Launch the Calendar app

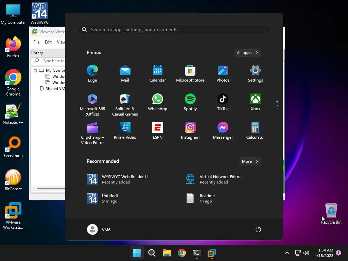coord(158,74)
